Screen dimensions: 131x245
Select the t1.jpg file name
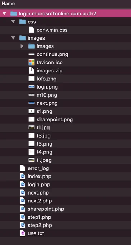click(43, 128)
